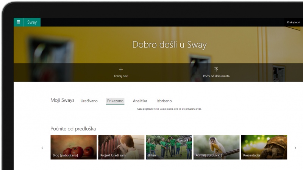This screenshot has width=303, height=170.
Task: Click the Sway logo in header
Action: coord(32,22)
